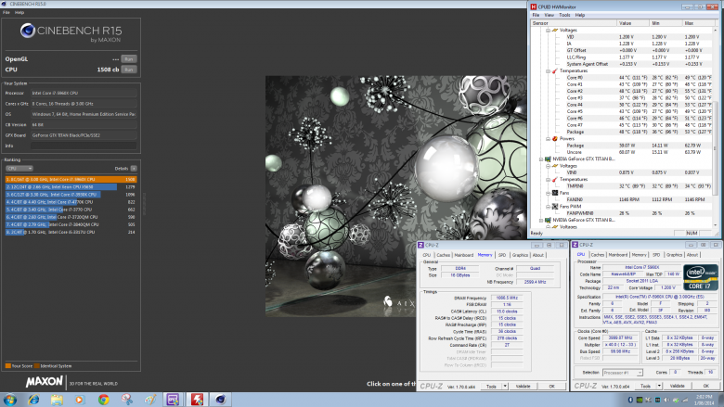Click Validate in right CPU-Z window
The image size is (724, 407).
[678, 386]
